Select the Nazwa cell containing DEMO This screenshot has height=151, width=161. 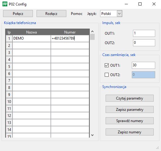point(32,38)
